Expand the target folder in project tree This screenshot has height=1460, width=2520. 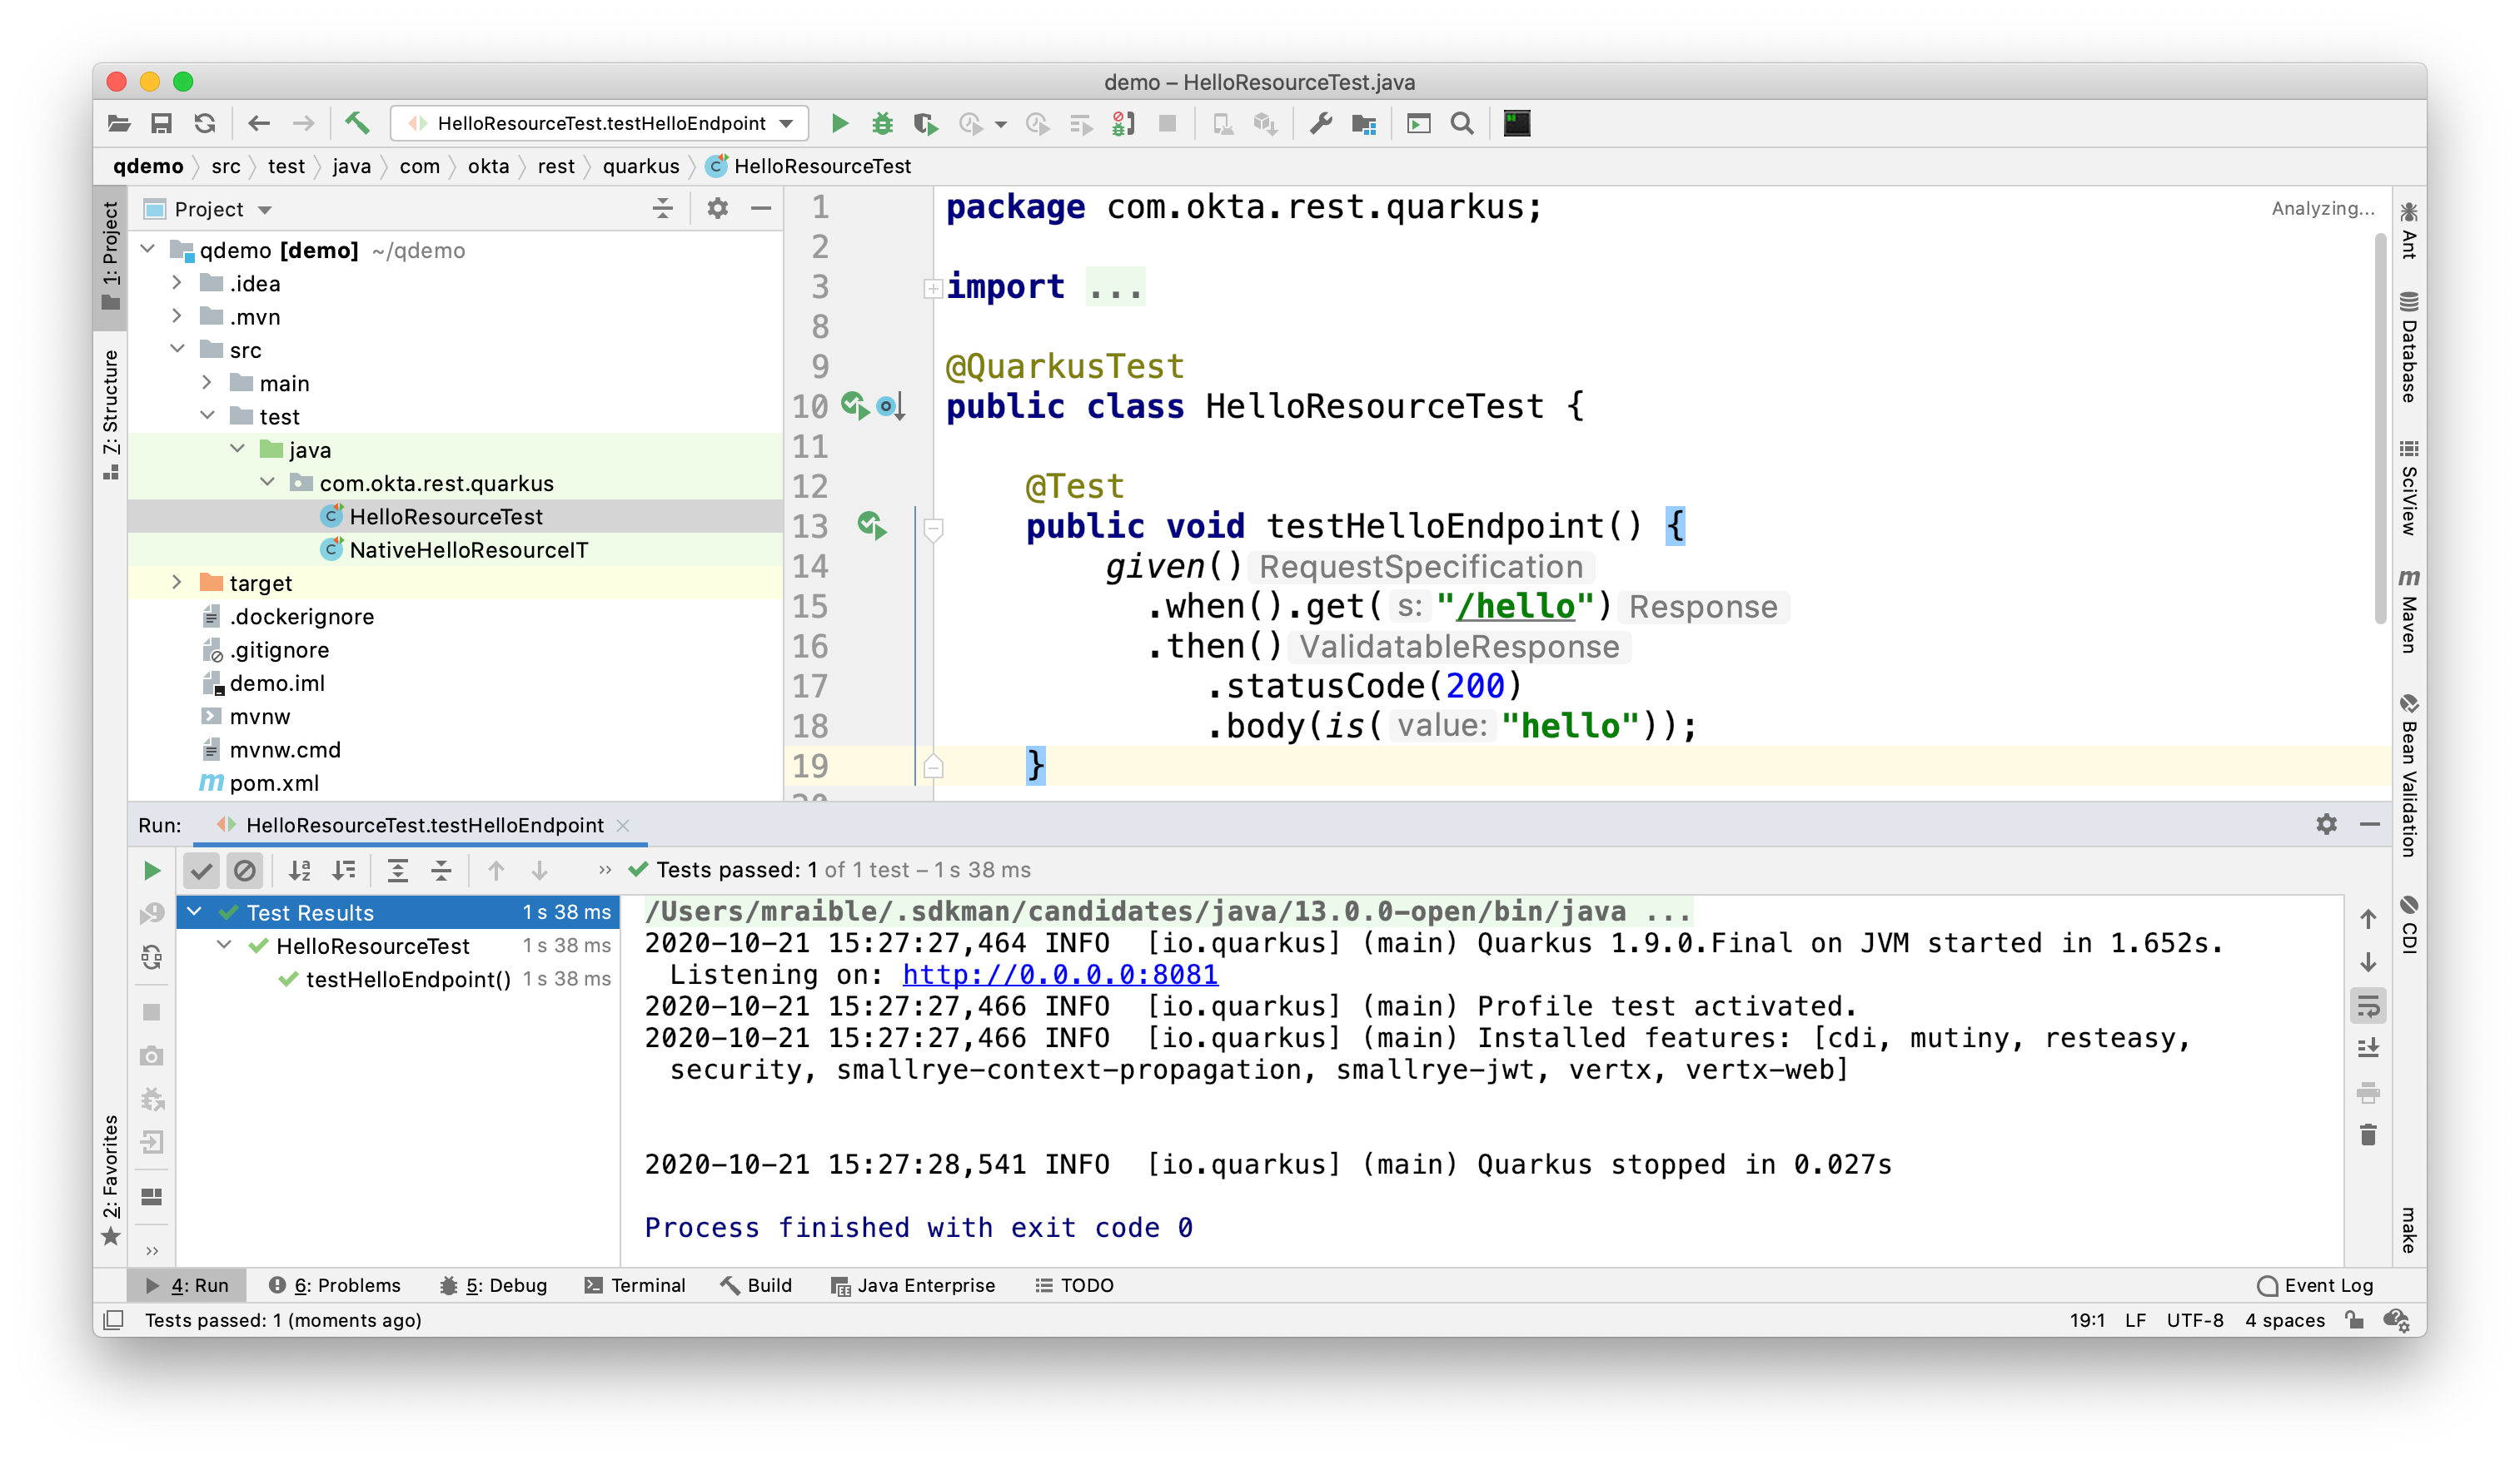click(177, 583)
